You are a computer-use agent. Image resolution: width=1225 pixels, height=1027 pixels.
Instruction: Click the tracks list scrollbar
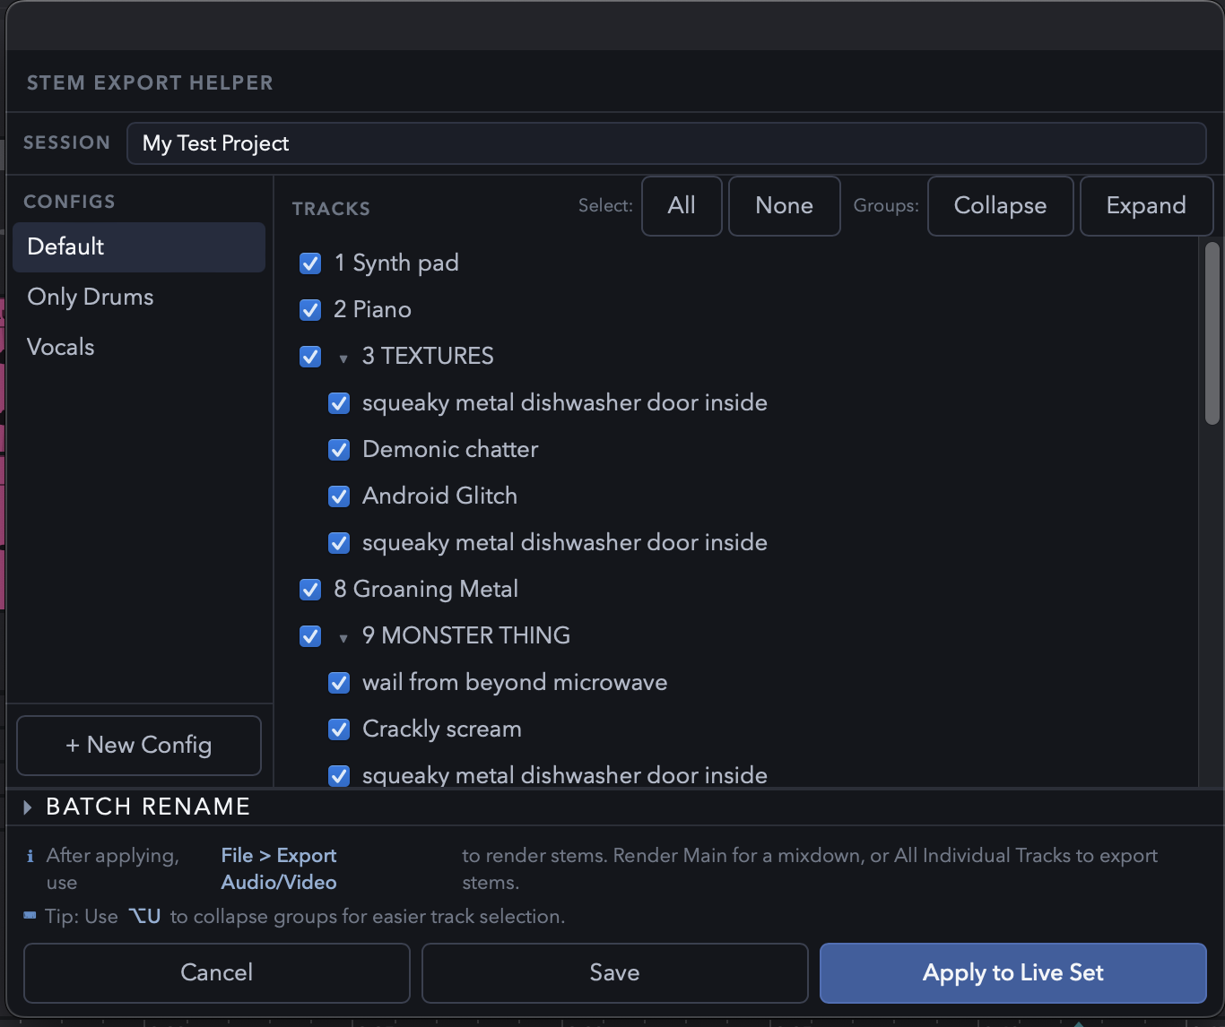pos(1212,332)
